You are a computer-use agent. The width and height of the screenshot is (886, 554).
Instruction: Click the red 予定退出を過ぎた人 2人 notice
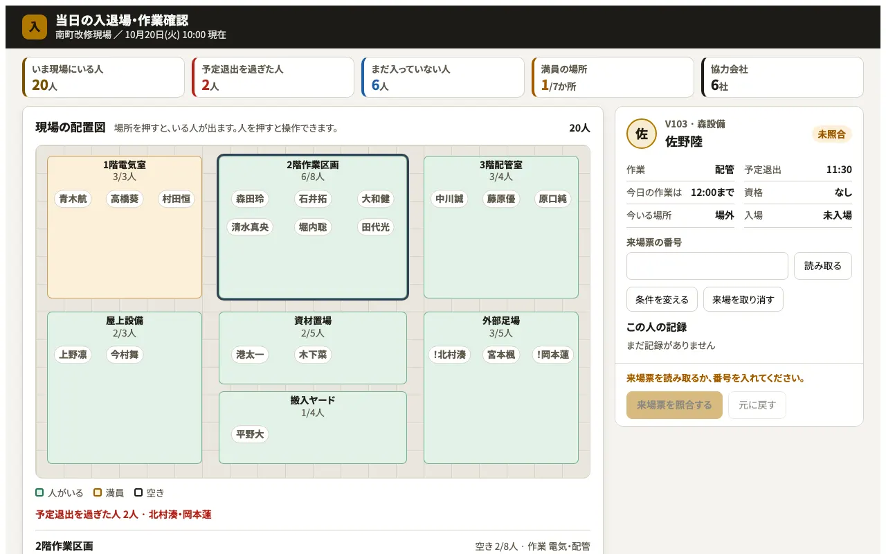[x=124, y=515]
